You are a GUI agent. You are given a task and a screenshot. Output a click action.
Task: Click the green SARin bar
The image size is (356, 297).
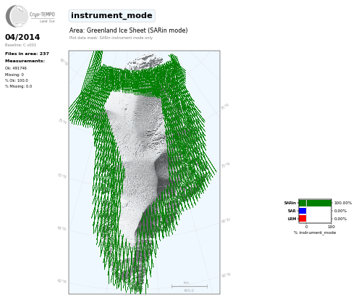click(x=315, y=203)
